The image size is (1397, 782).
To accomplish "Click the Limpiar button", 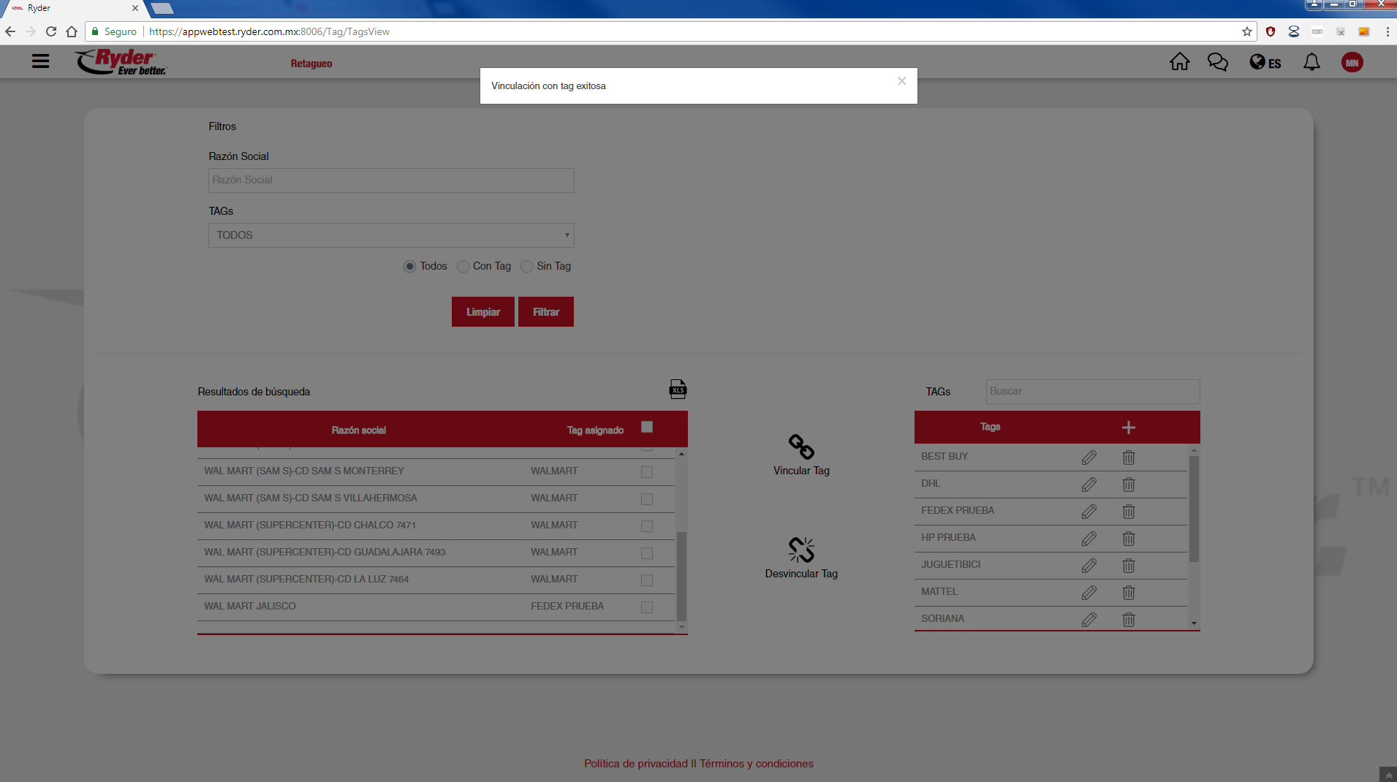I will [x=482, y=312].
